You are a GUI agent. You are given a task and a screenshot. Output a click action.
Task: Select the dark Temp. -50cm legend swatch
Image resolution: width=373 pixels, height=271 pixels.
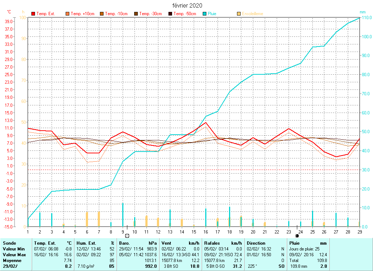tap(170, 14)
